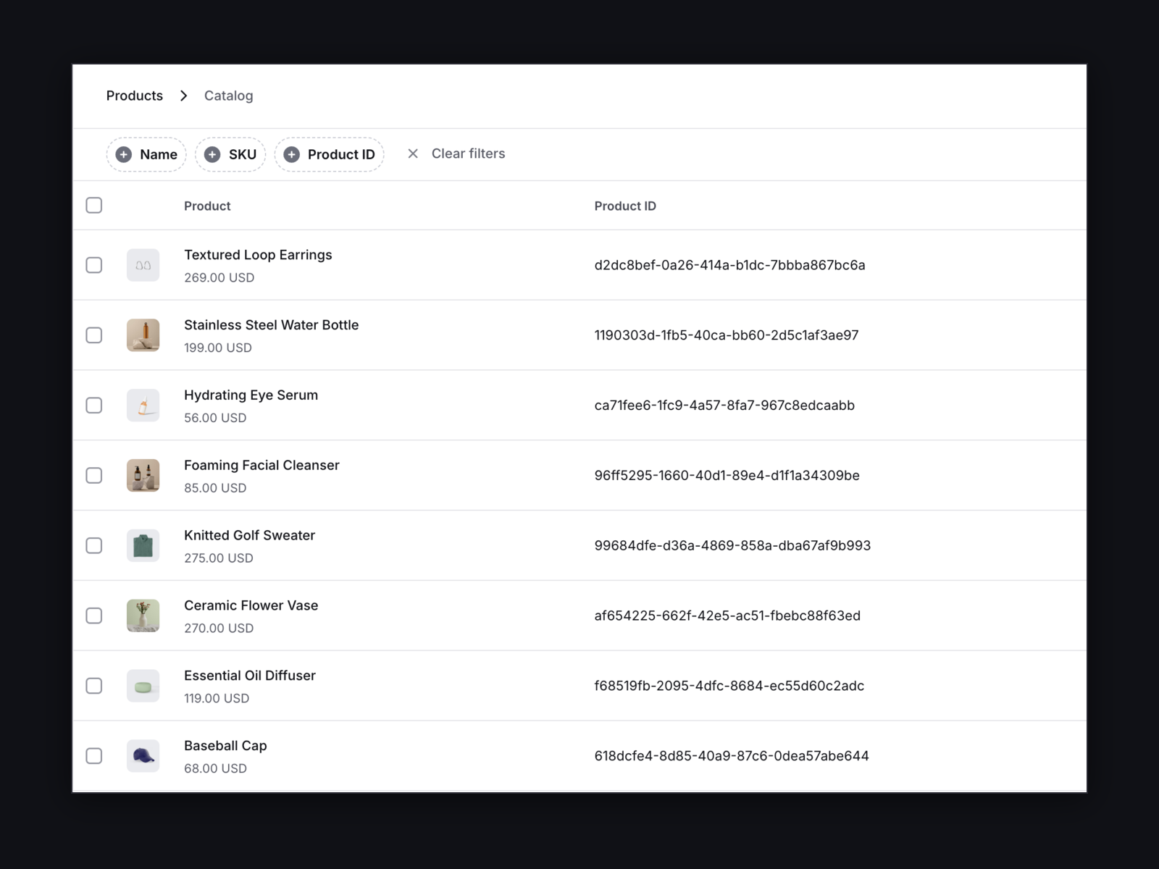Viewport: 1159px width, 869px height.
Task: Click the 85.00 USD price
Action: pos(215,488)
